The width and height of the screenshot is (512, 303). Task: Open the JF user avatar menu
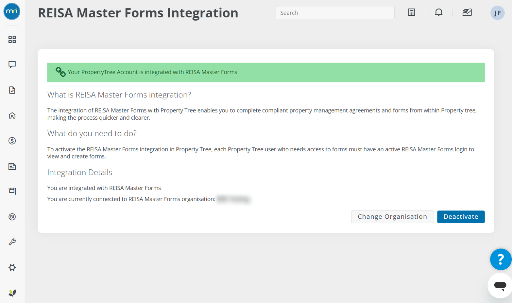tap(497, 13)
